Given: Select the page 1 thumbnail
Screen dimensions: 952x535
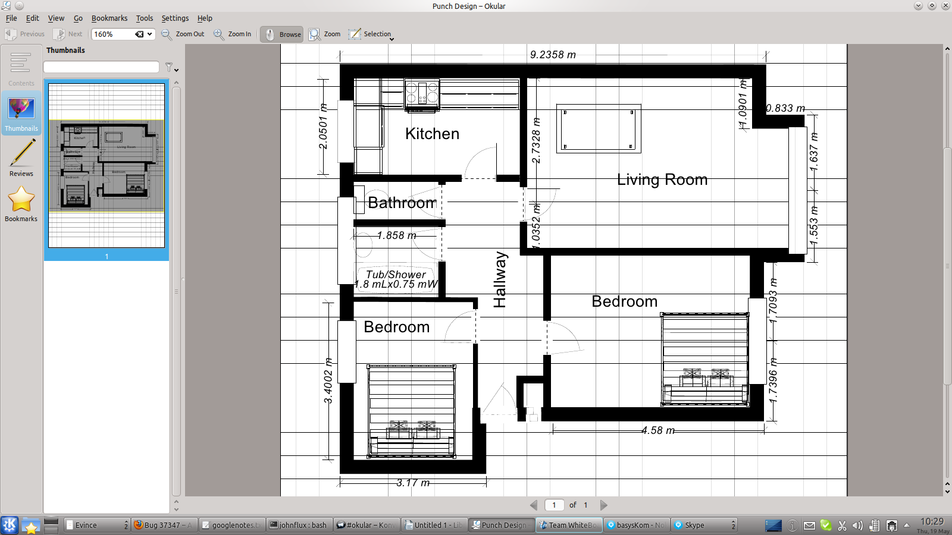Looking at the screenshot, I should [107, 166].
